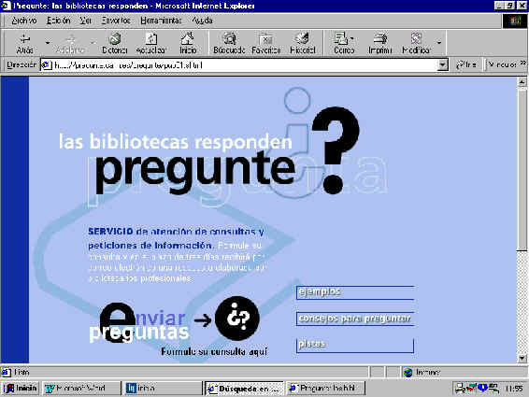Go home via the Inicio toolbar icon
Viewport: 529px width, 397px height.
tap(188, 39)
